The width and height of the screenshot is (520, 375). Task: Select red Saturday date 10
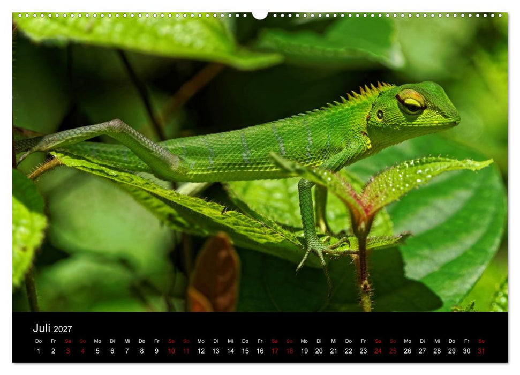point(171,351)
